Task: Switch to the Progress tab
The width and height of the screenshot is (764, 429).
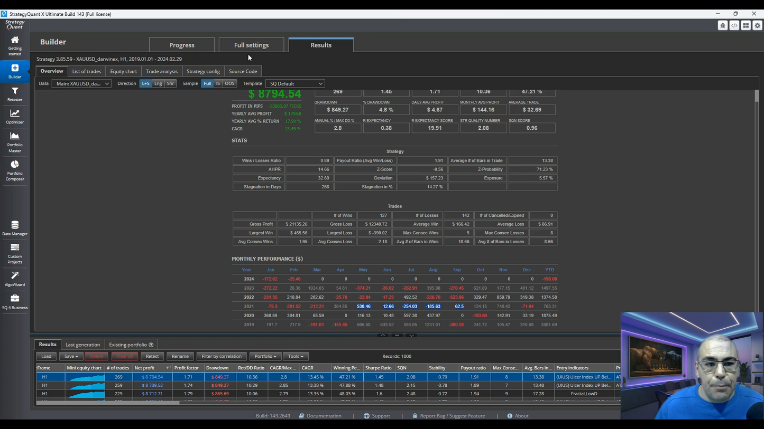Action: click(x=182, y=45)
